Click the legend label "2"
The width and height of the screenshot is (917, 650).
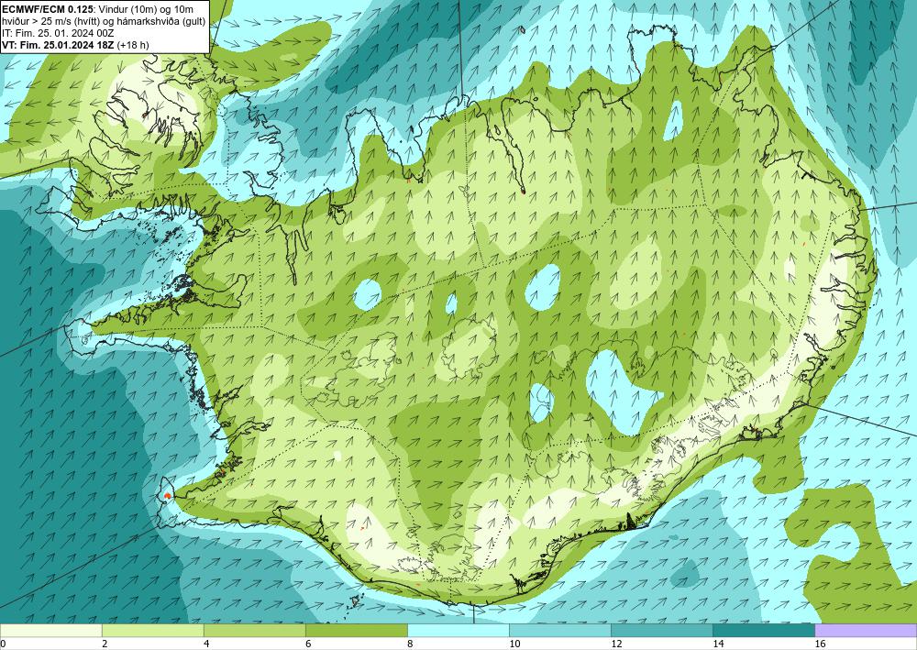(105, 644)
